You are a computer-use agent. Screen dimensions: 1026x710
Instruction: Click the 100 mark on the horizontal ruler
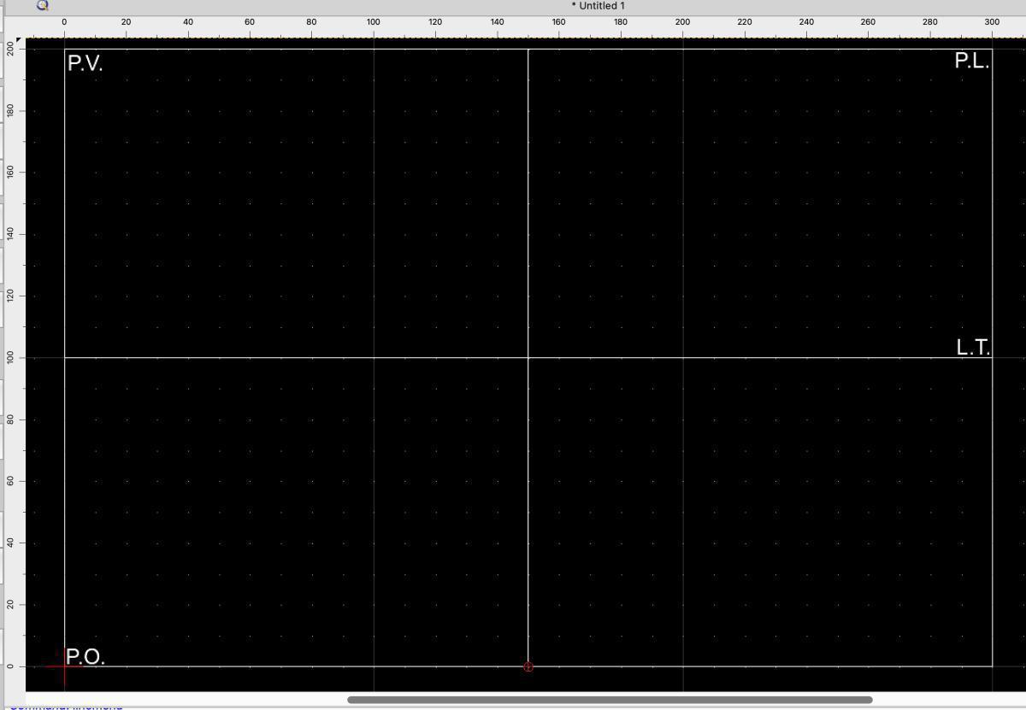pyautogui.click(x=374, y=22)
